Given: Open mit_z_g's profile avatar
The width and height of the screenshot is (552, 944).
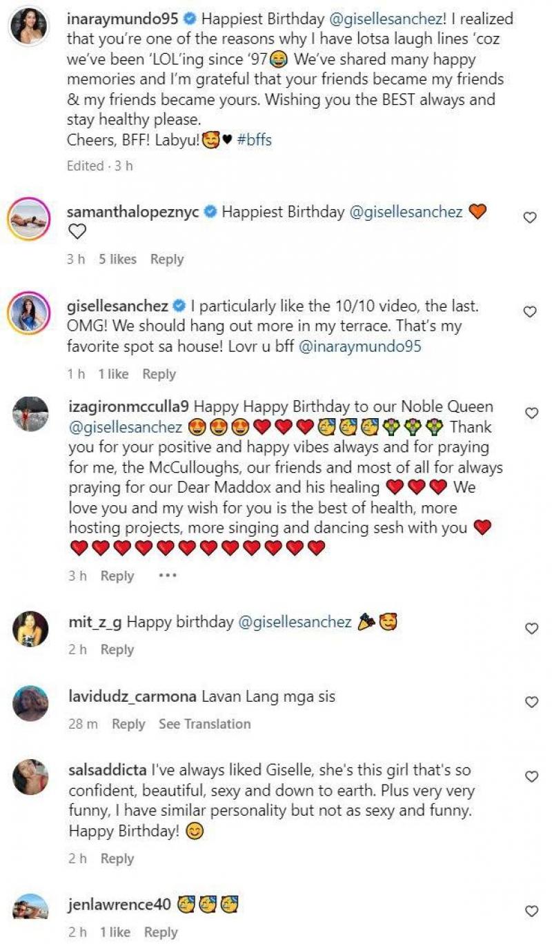Looking at the screenshot, I should (x=30, y=629).
